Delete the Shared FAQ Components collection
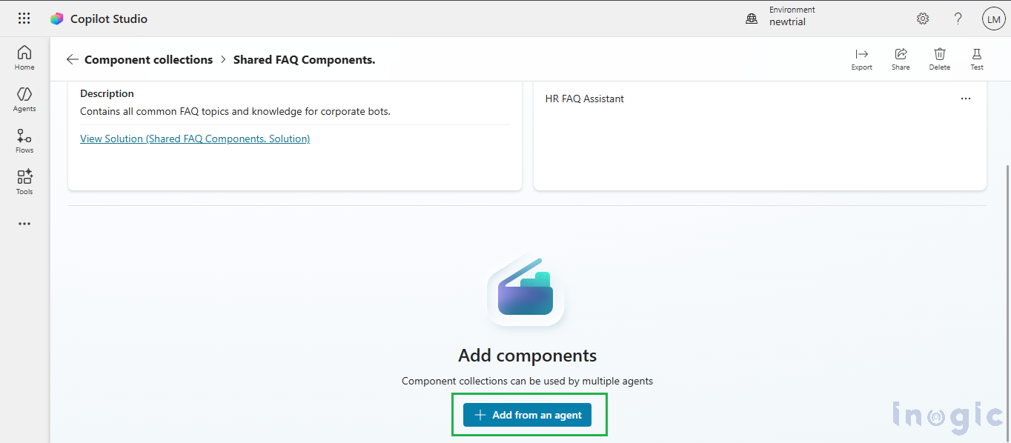This screenshot has height=443, width=1011. pos(939,59)
